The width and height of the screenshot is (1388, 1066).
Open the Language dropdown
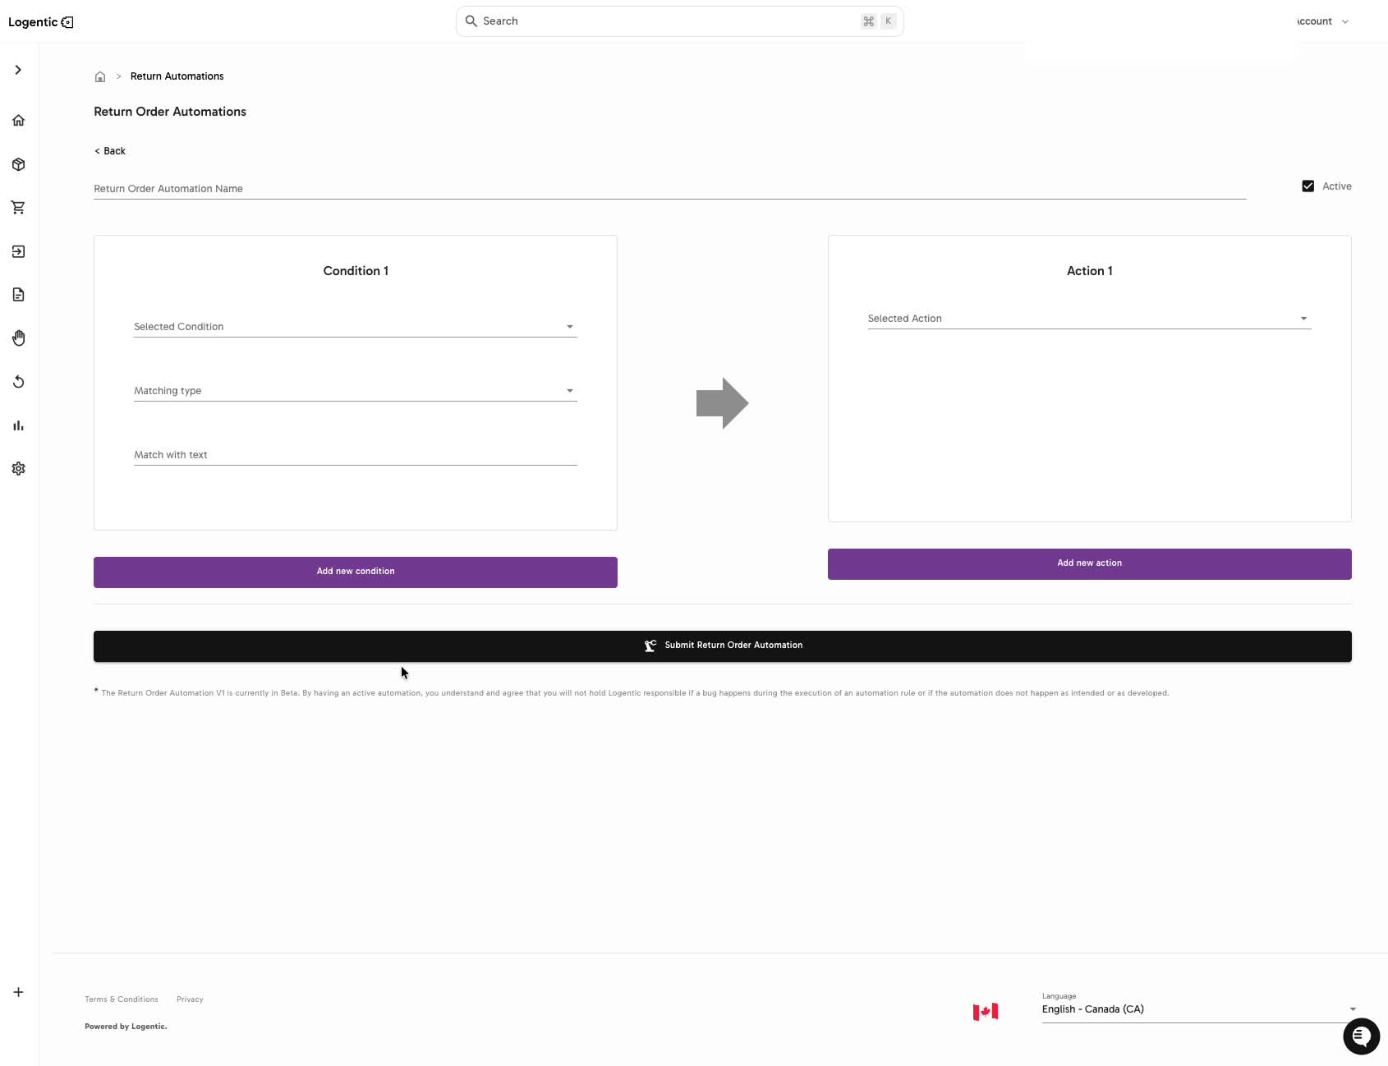click(x=1199, y=1009)
